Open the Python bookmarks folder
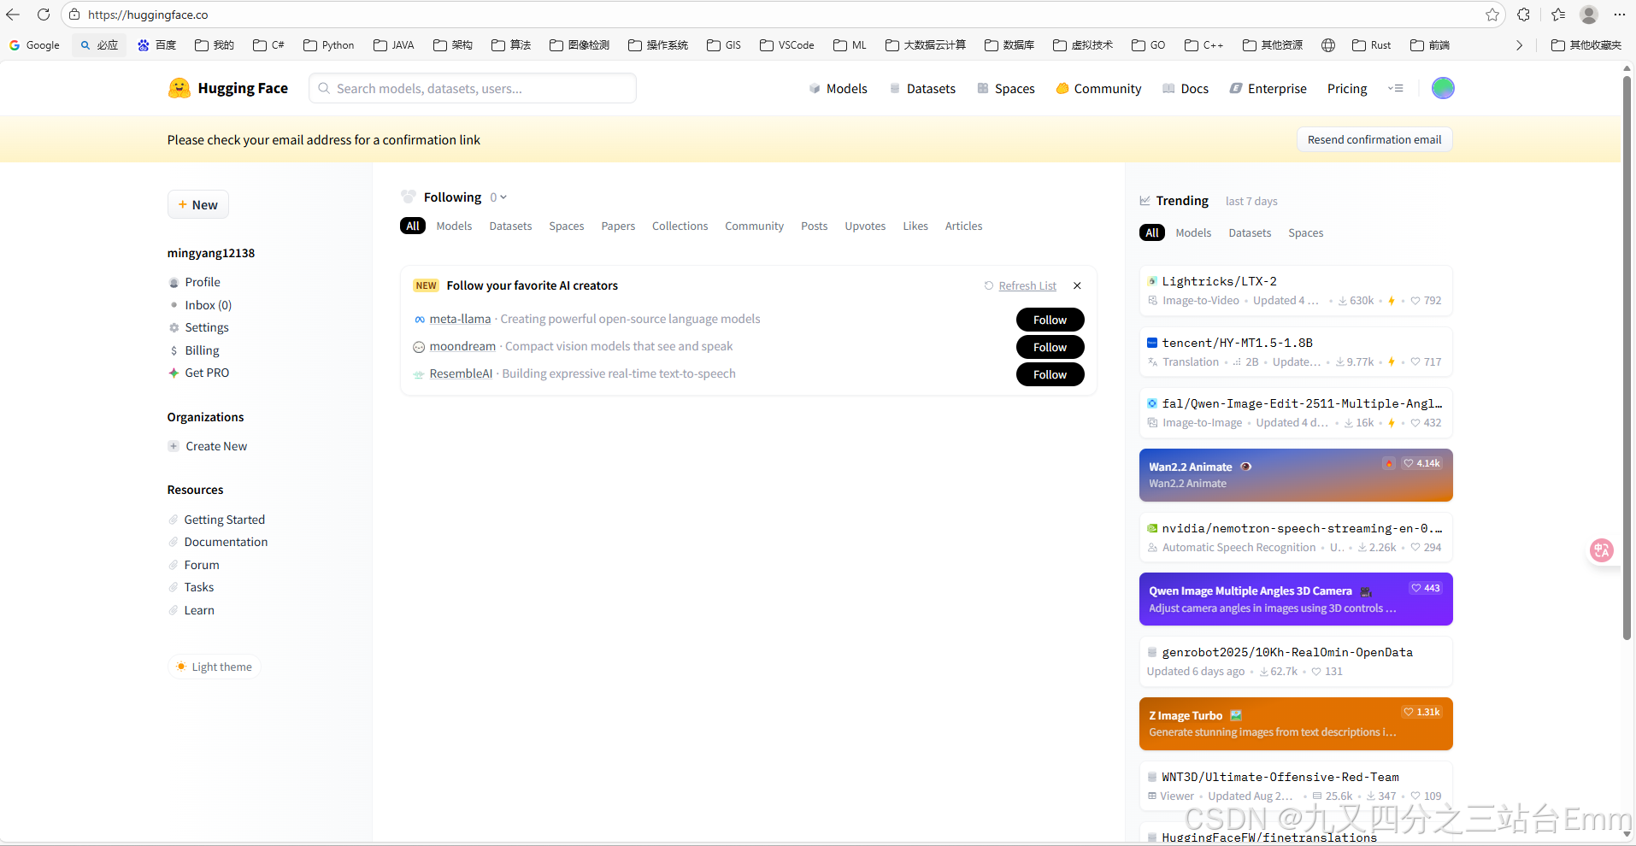This screenshot has width=1636, height=846. coord(329,45)
